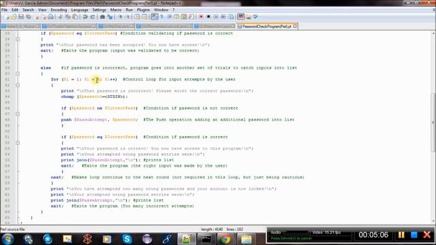Collapse the fold marker at line 34

click(x=18, y=39)
